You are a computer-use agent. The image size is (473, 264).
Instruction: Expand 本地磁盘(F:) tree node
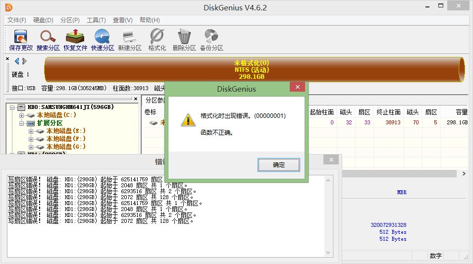pyautogui.click(x=31, y=139)
